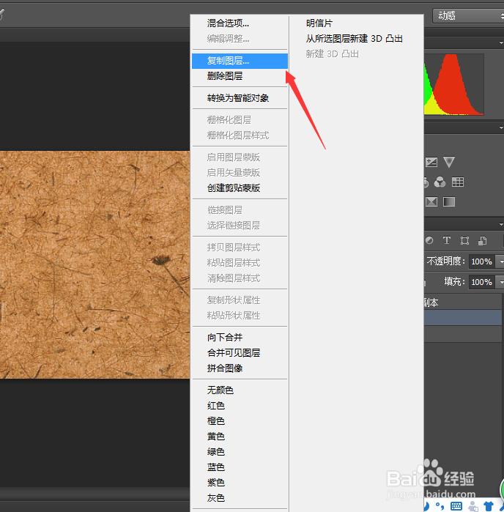Screen dimensions: 504x512
Task: Choose 合并可见图层 menu item
Action: coord(240,352)
